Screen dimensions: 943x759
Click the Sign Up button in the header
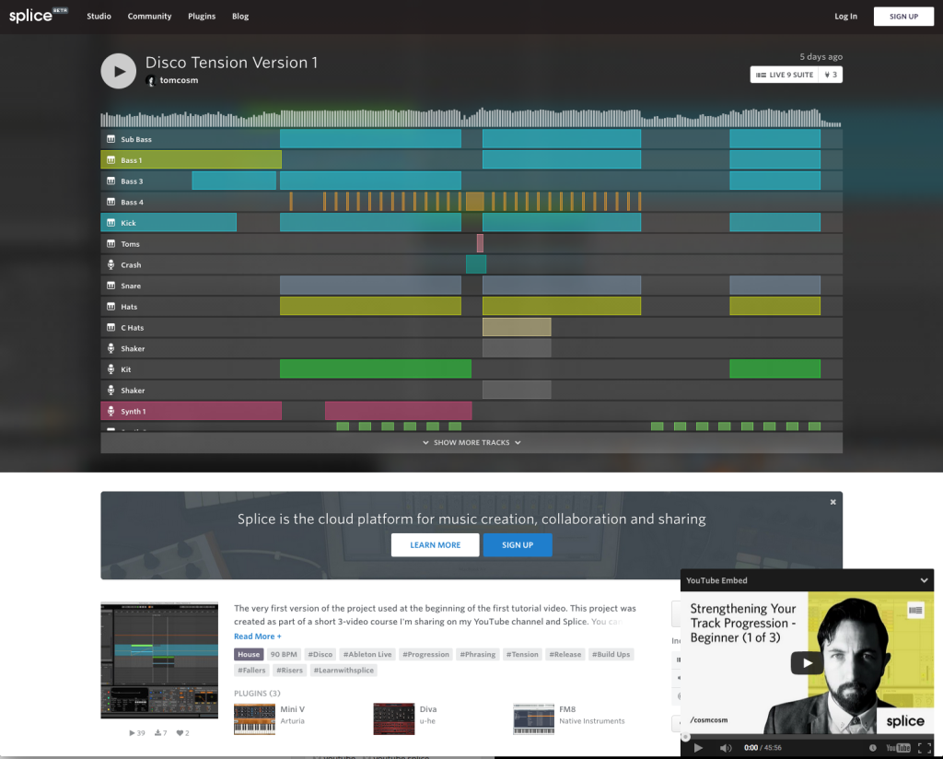pos(904,17)
